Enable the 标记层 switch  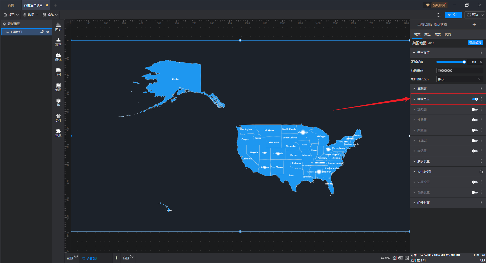click(475, 151)
